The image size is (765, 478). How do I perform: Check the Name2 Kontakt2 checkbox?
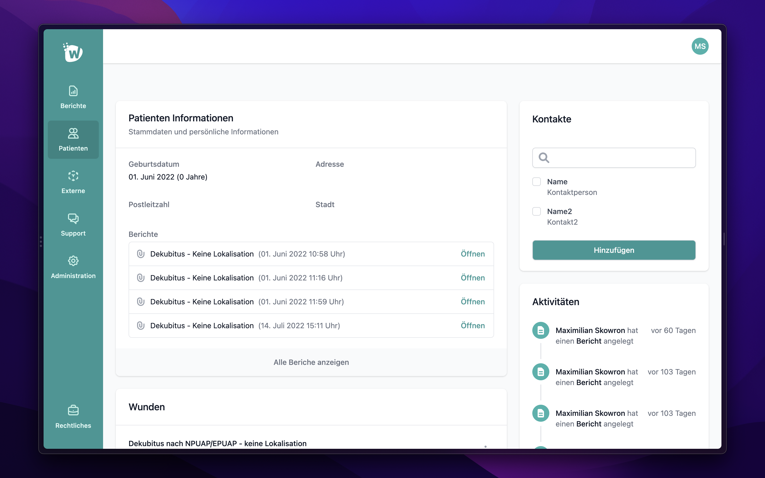click(537, 211)
